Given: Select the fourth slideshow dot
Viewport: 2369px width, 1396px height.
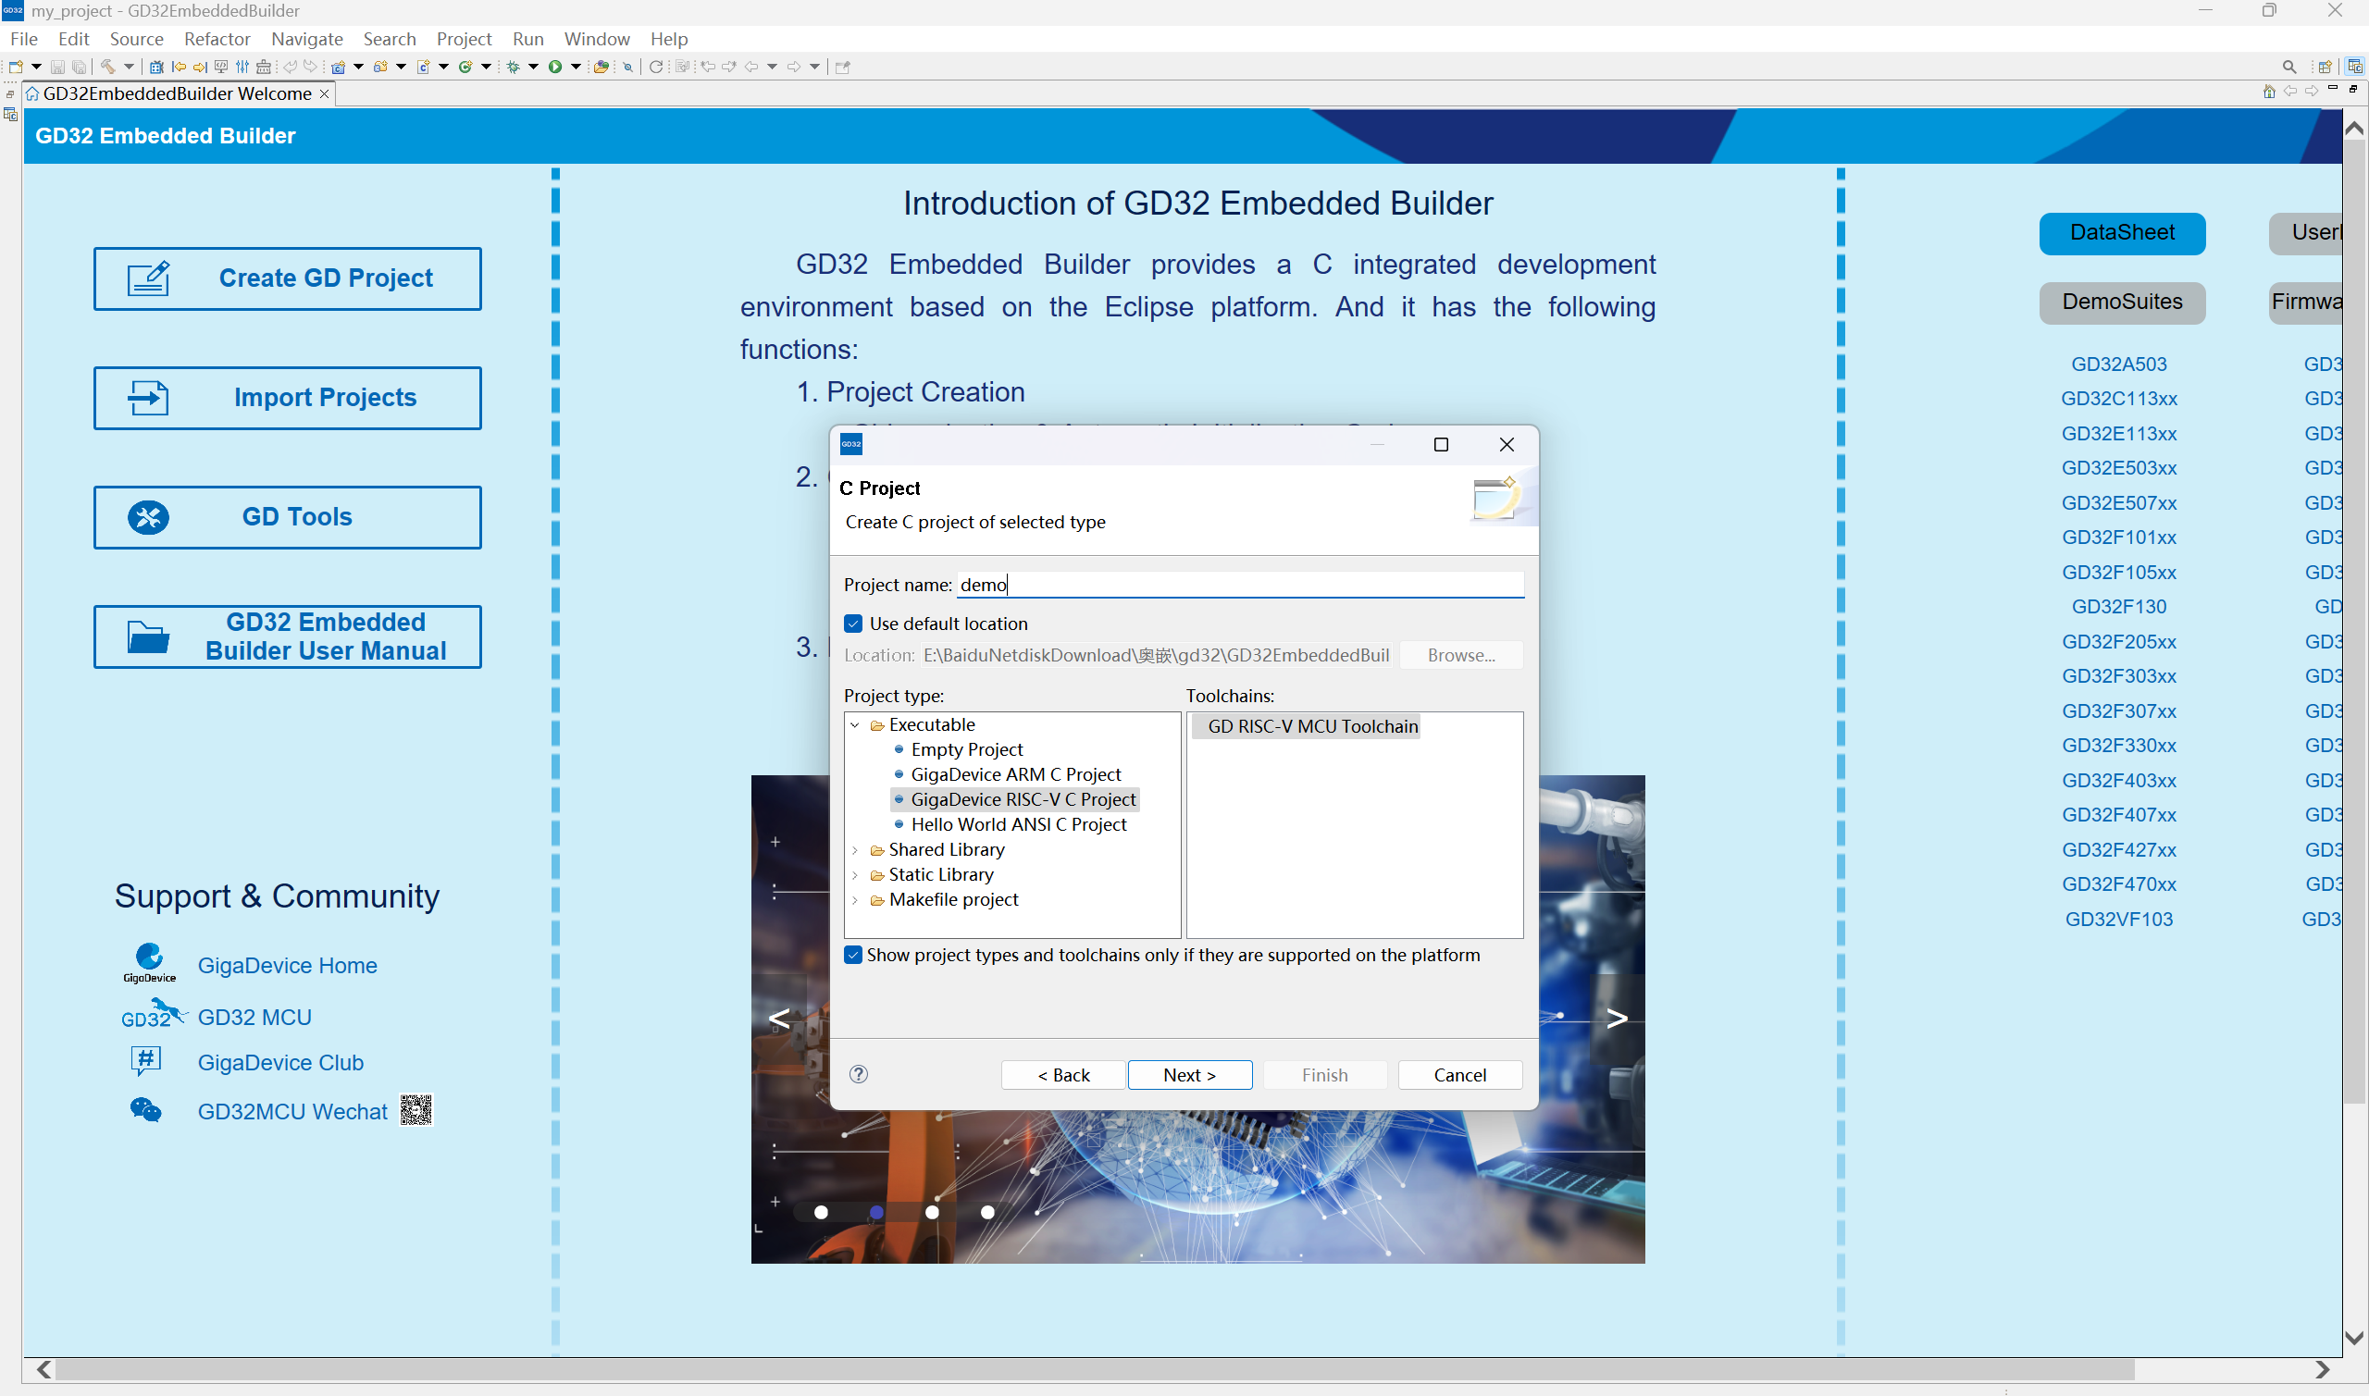Looking at the screenshot, I should [x=988, y=1212].
